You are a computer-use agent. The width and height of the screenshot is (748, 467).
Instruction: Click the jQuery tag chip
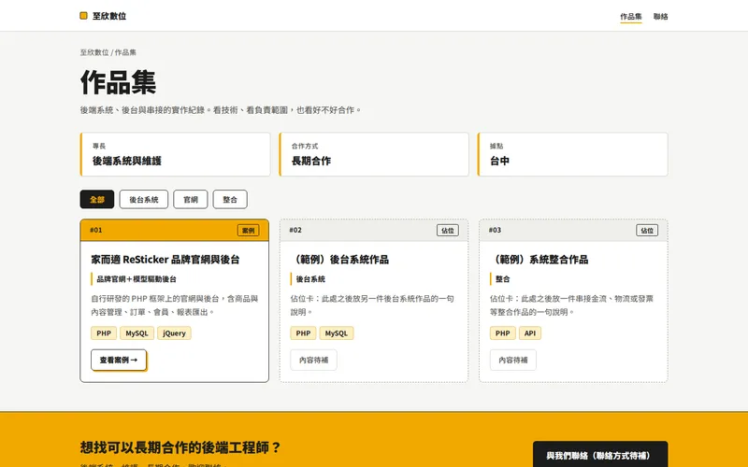(174, 333)
